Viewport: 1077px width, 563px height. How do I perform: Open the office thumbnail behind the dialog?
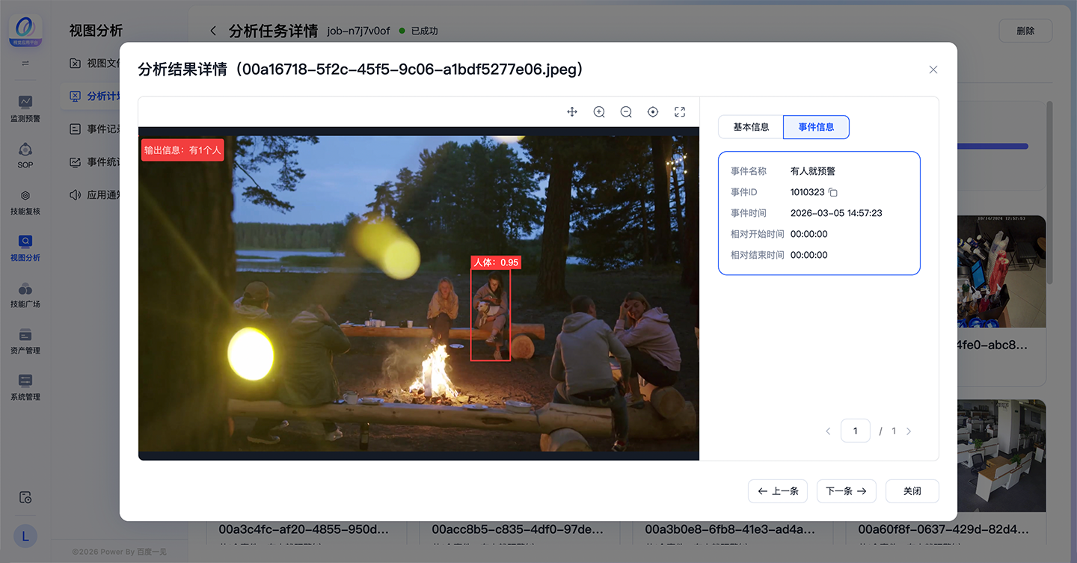point(1001,455)
